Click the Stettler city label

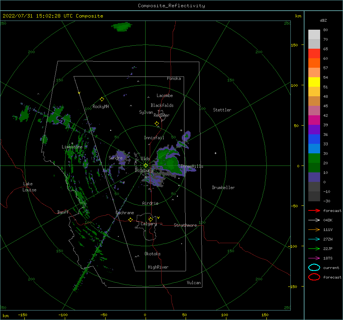[222, 110]
